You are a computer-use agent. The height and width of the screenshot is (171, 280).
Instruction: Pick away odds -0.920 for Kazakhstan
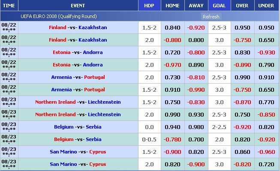point(196,28)
